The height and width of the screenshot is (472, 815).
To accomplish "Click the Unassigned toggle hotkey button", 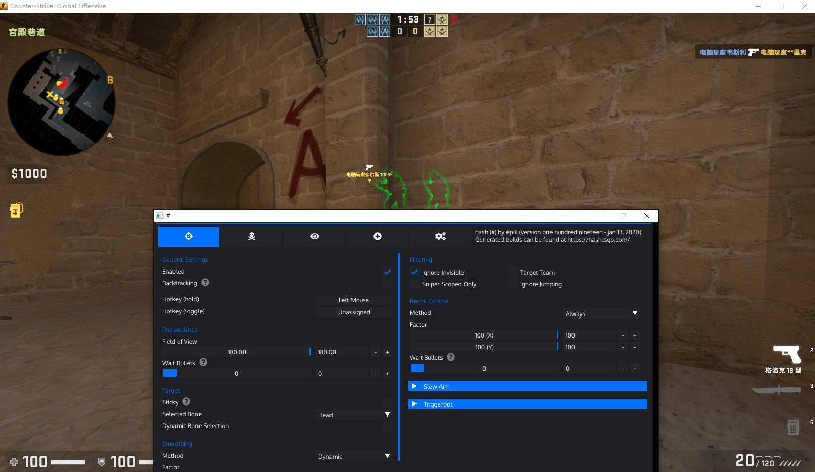I will coord(354,312).
